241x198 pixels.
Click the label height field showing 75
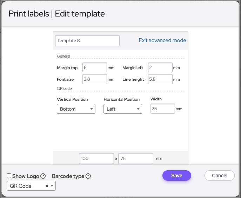point(135,159)
